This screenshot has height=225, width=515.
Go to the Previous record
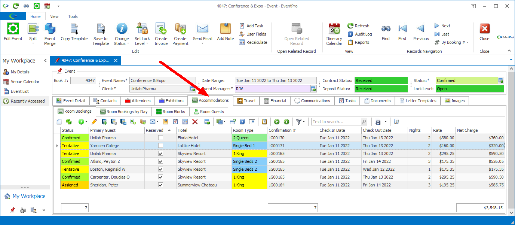pos(421,28)
